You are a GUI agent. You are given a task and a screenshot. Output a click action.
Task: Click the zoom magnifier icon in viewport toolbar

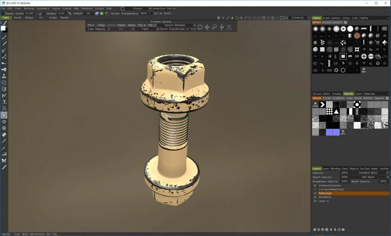(x=246, y=18)
